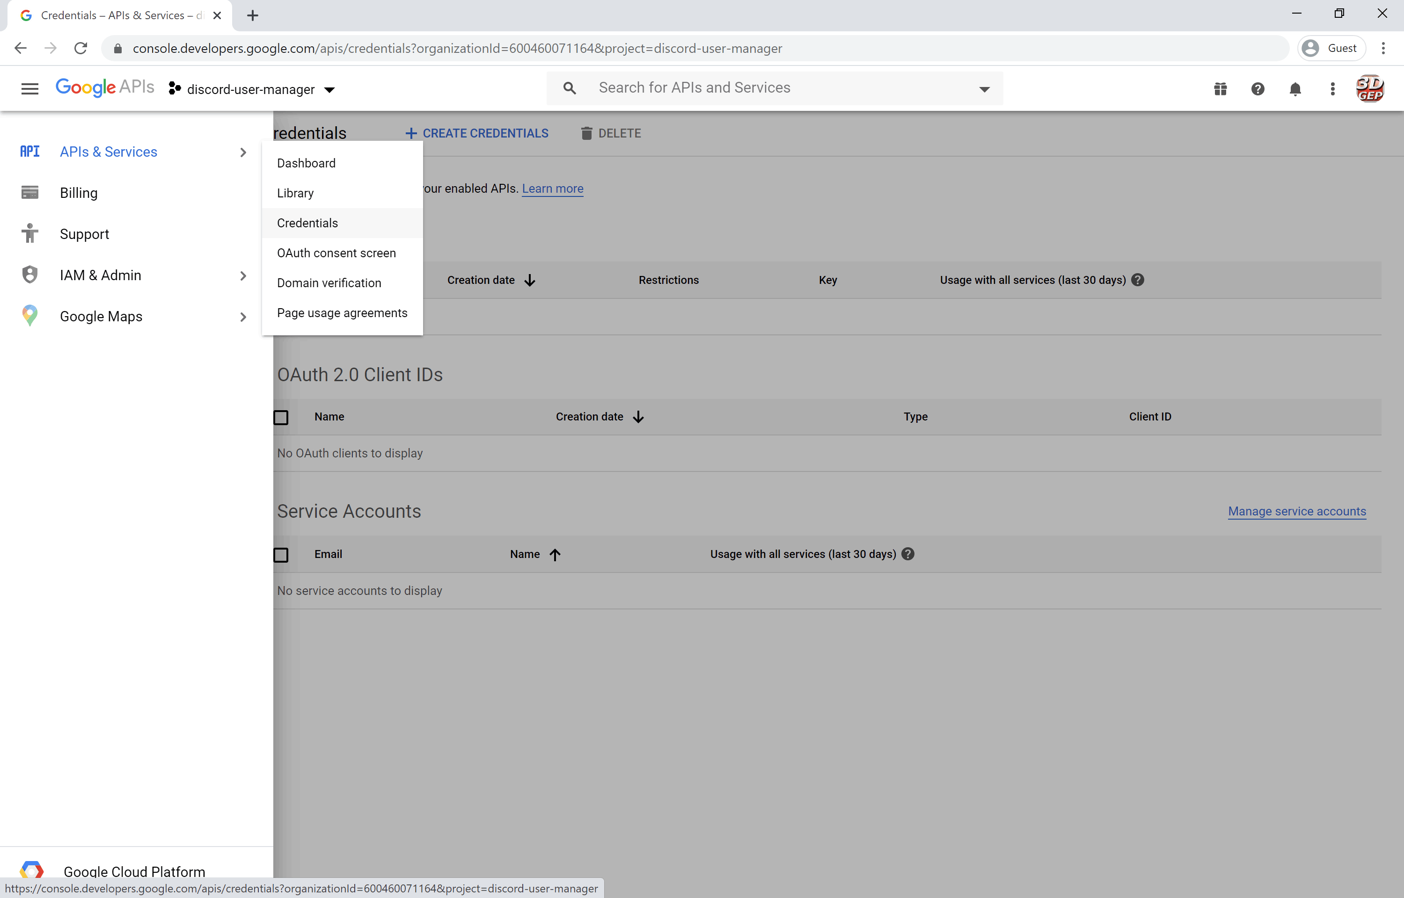
Task: Expand the Google Maps submenu chevron
Action: (x=243, y=317)
